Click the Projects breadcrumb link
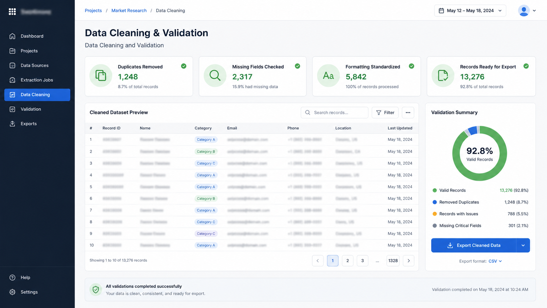The height and width of the screenshot is (308, 547). click(93, 10)
